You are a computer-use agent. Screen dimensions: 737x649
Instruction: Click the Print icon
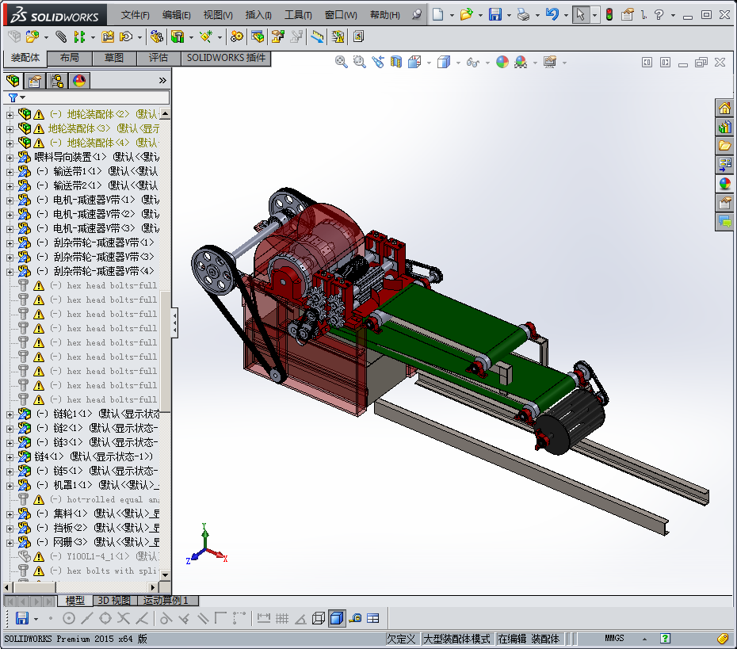pyautogui.click(x=523, y=14)
